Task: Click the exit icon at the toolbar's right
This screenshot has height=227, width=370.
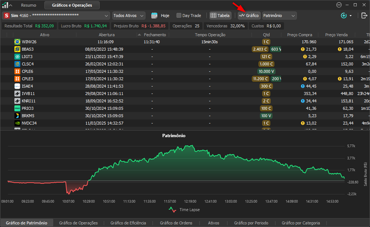Action: click(364, 16)
